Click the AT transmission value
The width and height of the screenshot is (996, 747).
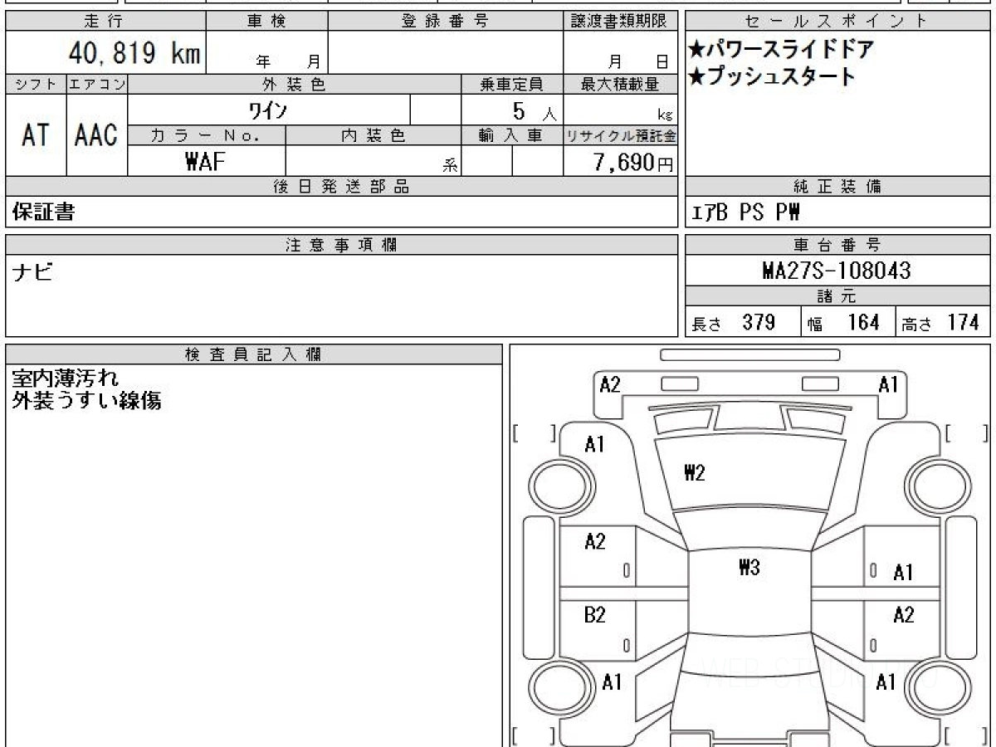tap(36, 135)
